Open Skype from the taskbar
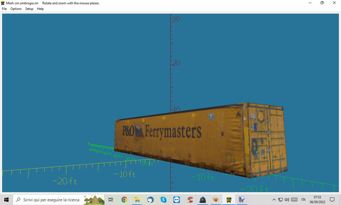This screenshot has height=205, width=341. pos(164,200)
